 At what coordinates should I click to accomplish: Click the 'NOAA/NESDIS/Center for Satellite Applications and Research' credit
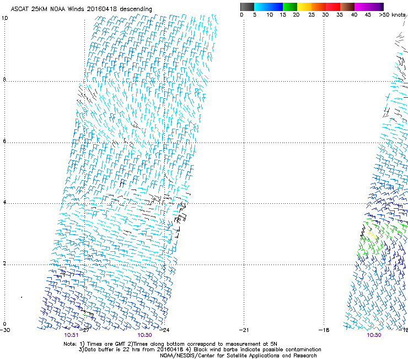click(238, 356)
